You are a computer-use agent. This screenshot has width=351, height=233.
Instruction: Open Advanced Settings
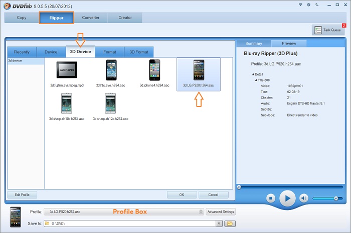[x=221, y=211]
